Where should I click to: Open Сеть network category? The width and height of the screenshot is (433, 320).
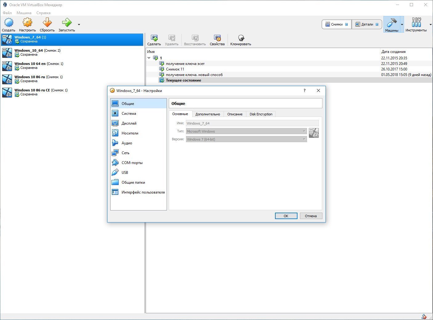(x=139, y=153)
